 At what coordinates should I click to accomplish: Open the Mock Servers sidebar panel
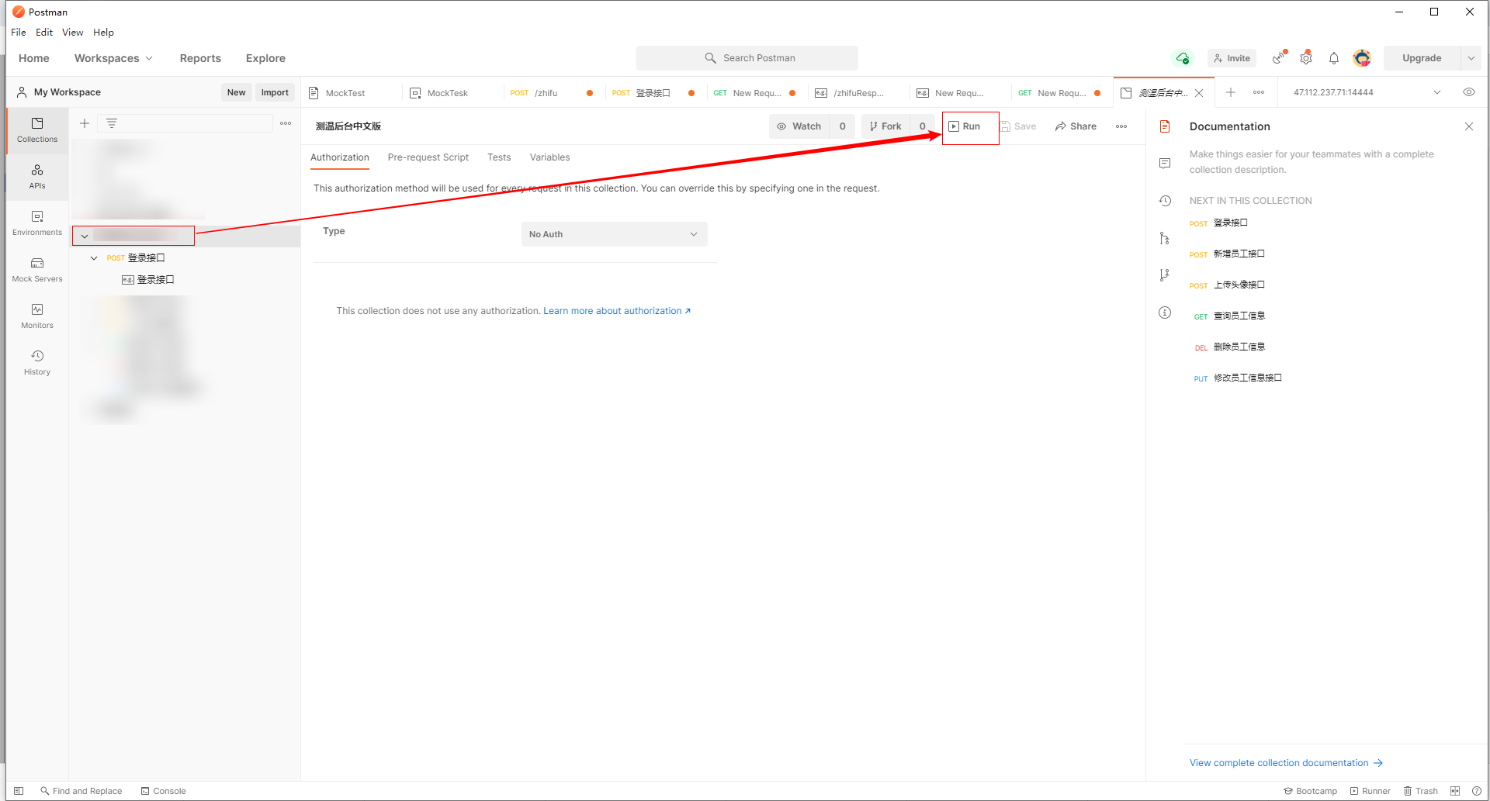click(x=37, y=270)
